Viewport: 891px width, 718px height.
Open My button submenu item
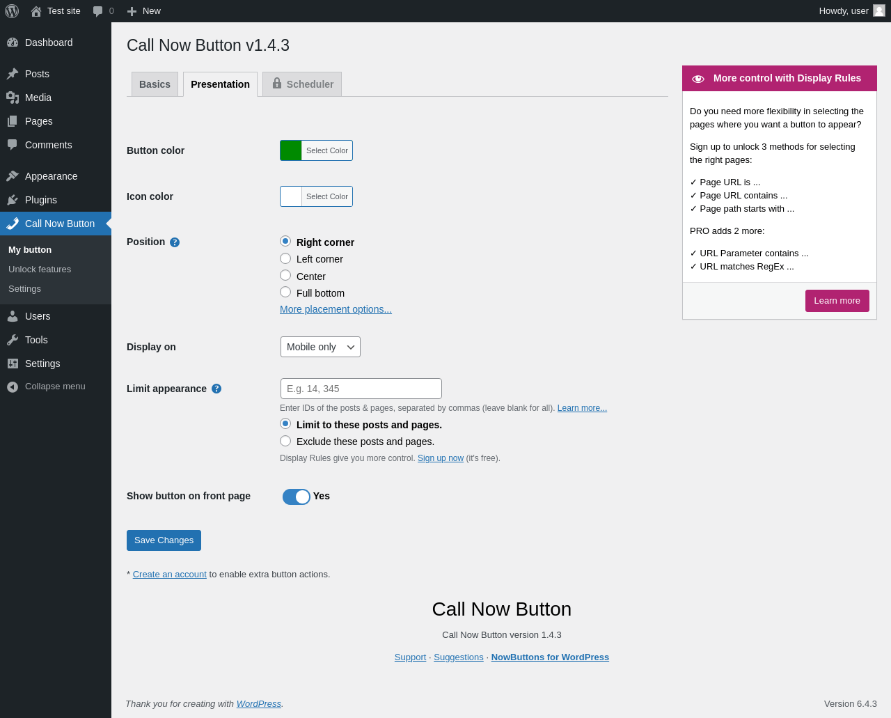pyautogui.click(x=30, y=249)
